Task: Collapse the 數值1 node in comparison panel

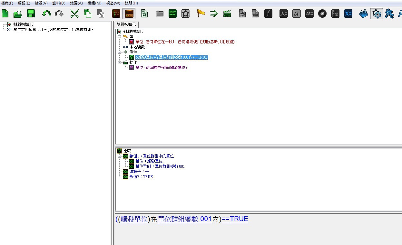Action: pyautogui.click(x=119, y=156)
